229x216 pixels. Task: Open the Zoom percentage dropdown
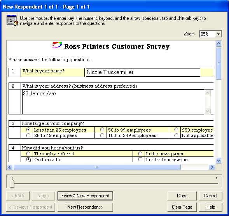[x=218, y=34]
